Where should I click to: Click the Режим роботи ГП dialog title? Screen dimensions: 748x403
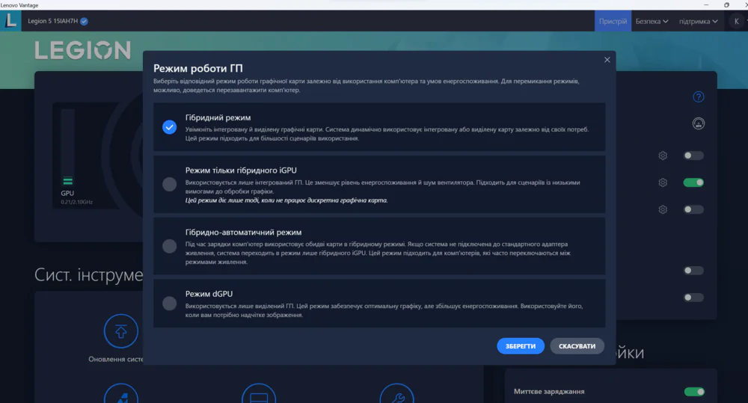point(198,68)
